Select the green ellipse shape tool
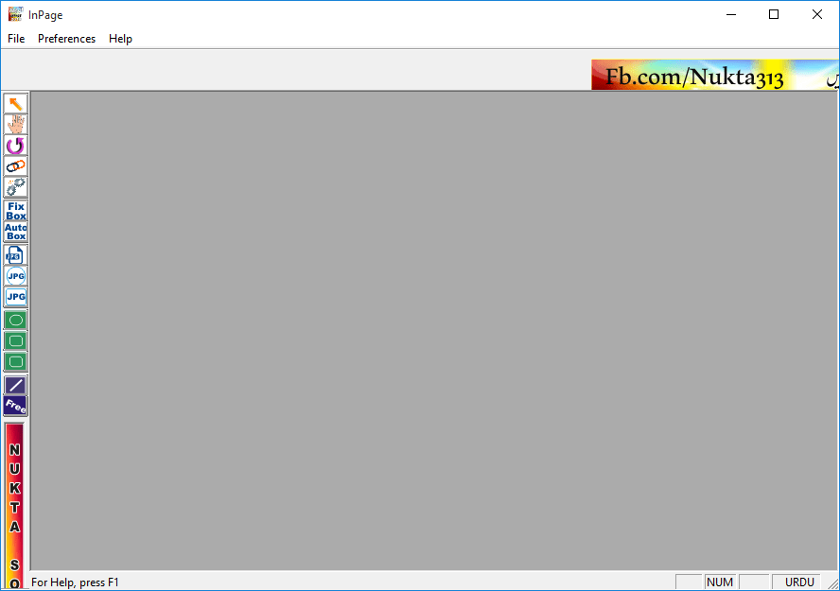Image resolution: width=840 pixels, height=591 pixels. click(x=16, y=320)
